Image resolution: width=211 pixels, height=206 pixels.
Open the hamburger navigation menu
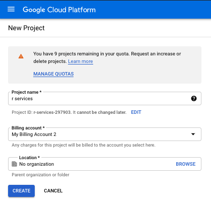(11, 9)
